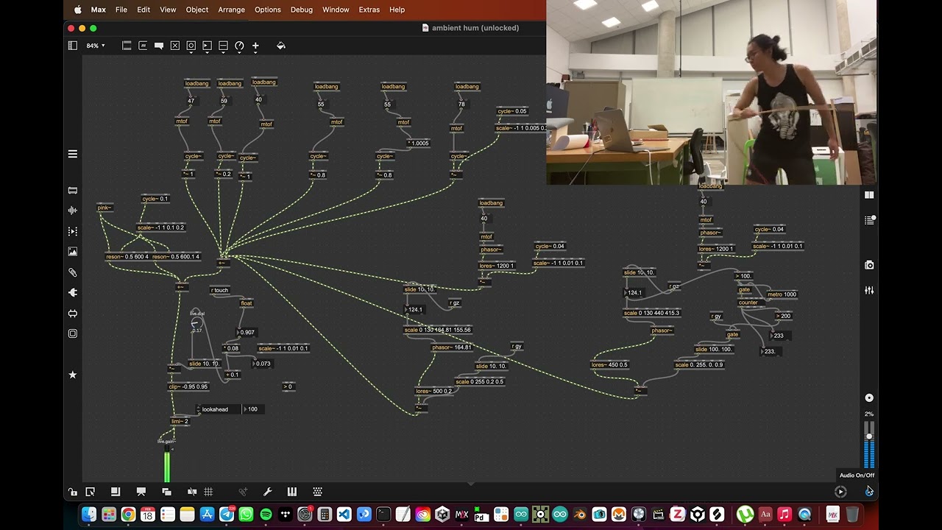Viewport: 942px width, 530px height.
Task: Click the stacked-square icon in bottom toolbar
Action: (x=116, y=492)
